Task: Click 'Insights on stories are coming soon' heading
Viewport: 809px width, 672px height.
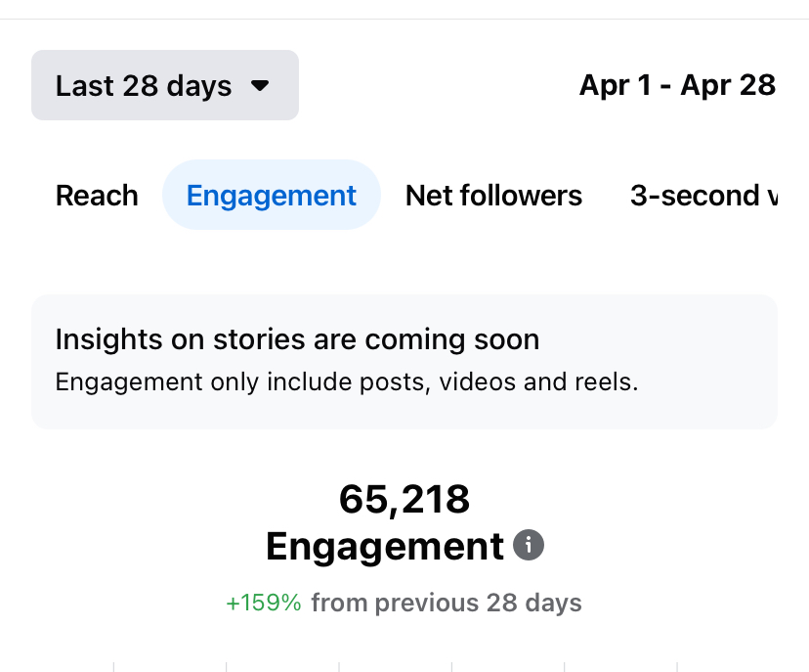Action: [297, 339]
